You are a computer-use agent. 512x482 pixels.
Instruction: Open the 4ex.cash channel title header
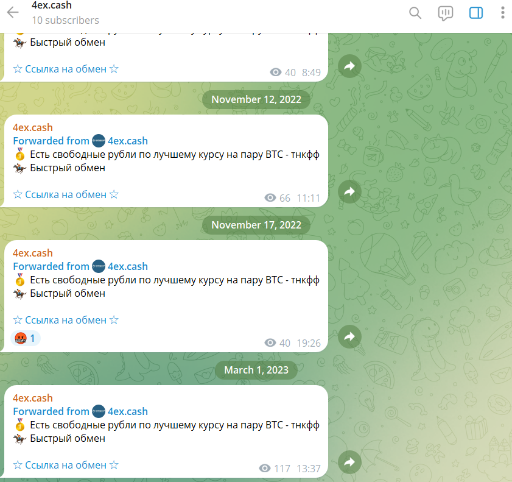pos(52,5)
